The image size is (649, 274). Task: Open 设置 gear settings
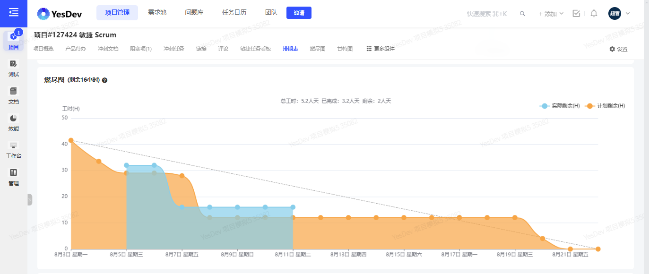coord(618,49)
